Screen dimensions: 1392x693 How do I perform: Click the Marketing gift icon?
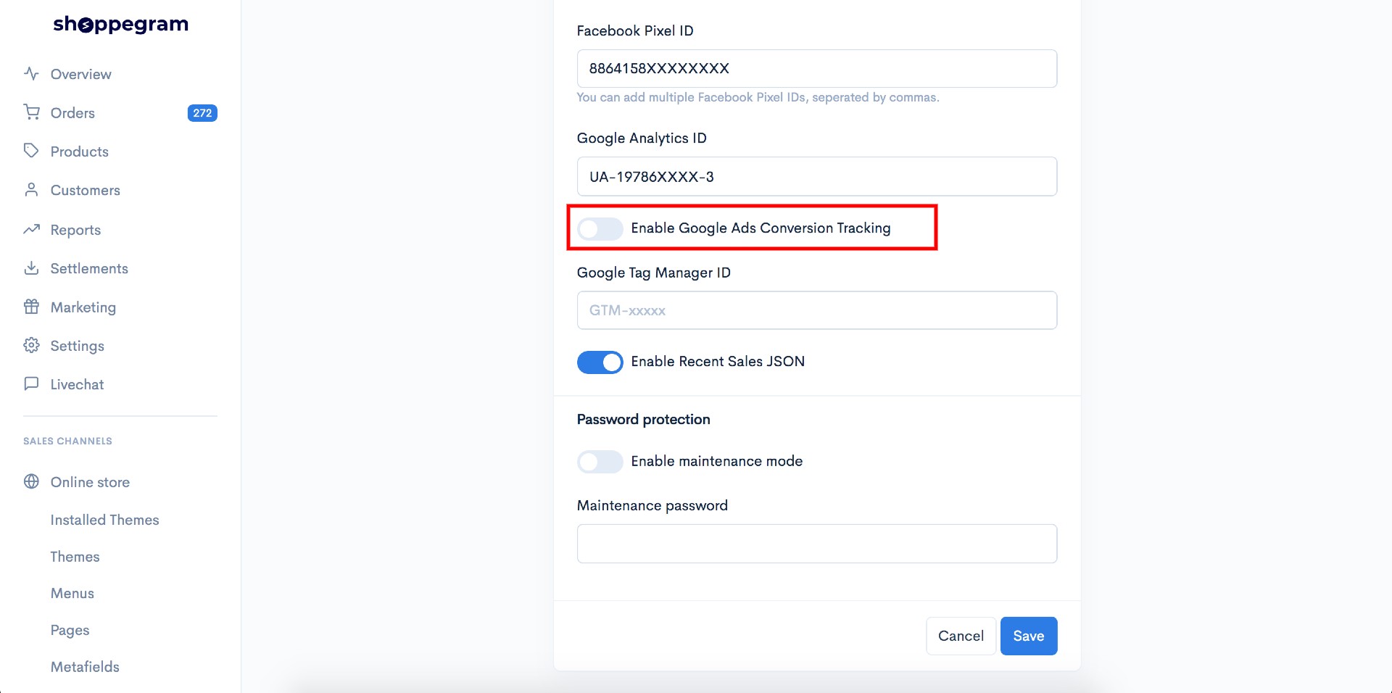pos(31,307)
